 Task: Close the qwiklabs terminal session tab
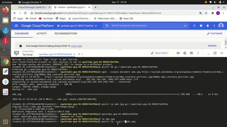click(x=74, y=54)
